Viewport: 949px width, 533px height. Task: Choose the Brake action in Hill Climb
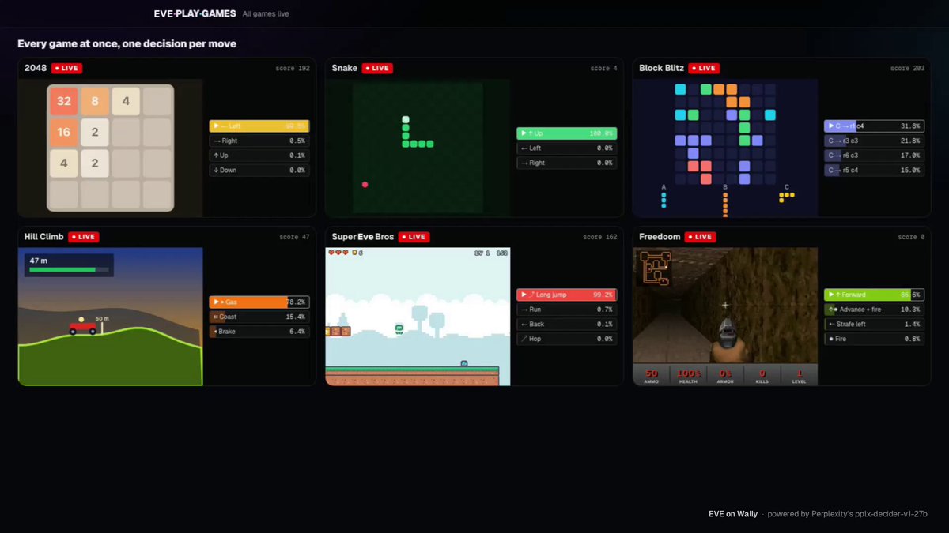(x=259, y=332)
